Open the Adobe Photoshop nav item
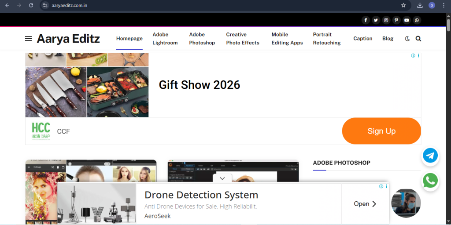This screenshot has height=225, width=451. click(202, 39)
